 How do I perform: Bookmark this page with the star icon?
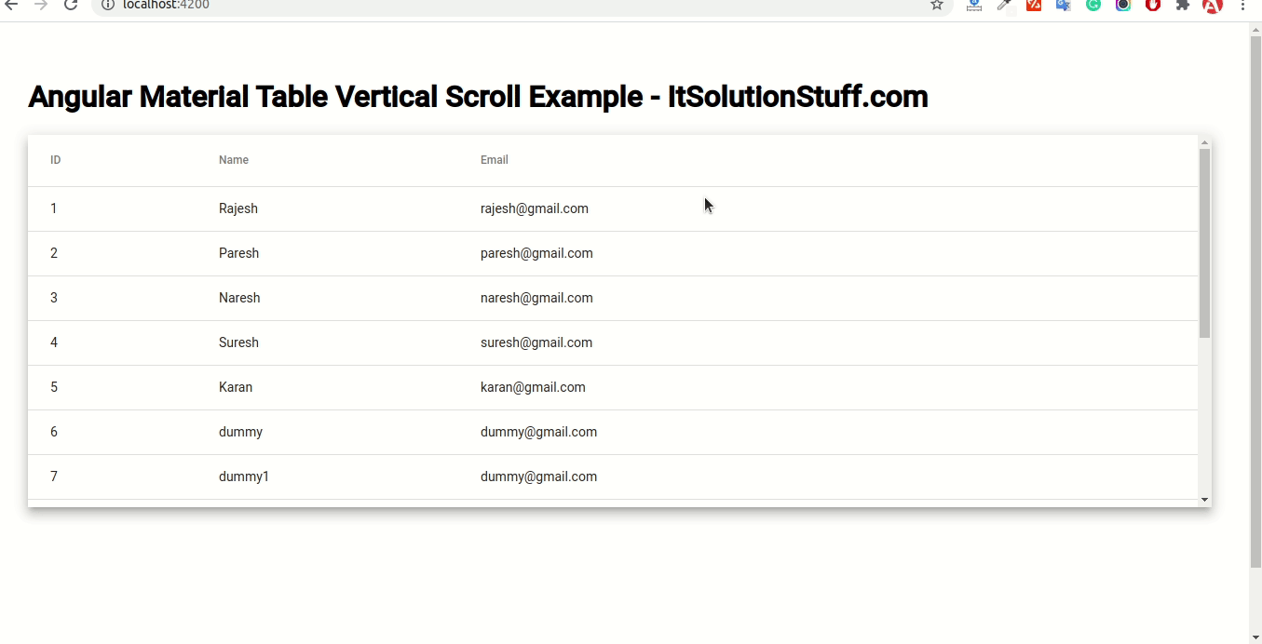[937, 5]
